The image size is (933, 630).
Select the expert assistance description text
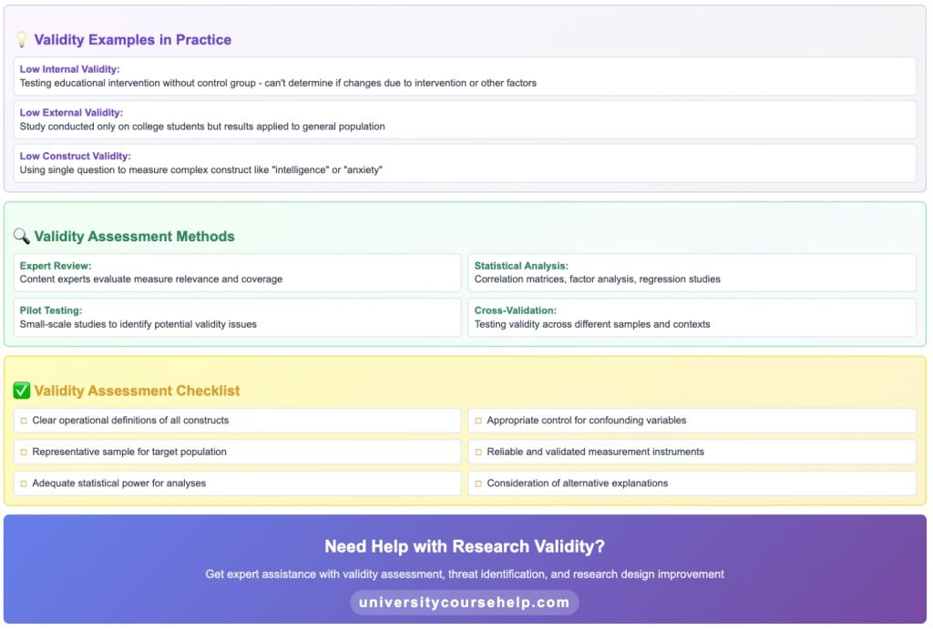(465, 574)
